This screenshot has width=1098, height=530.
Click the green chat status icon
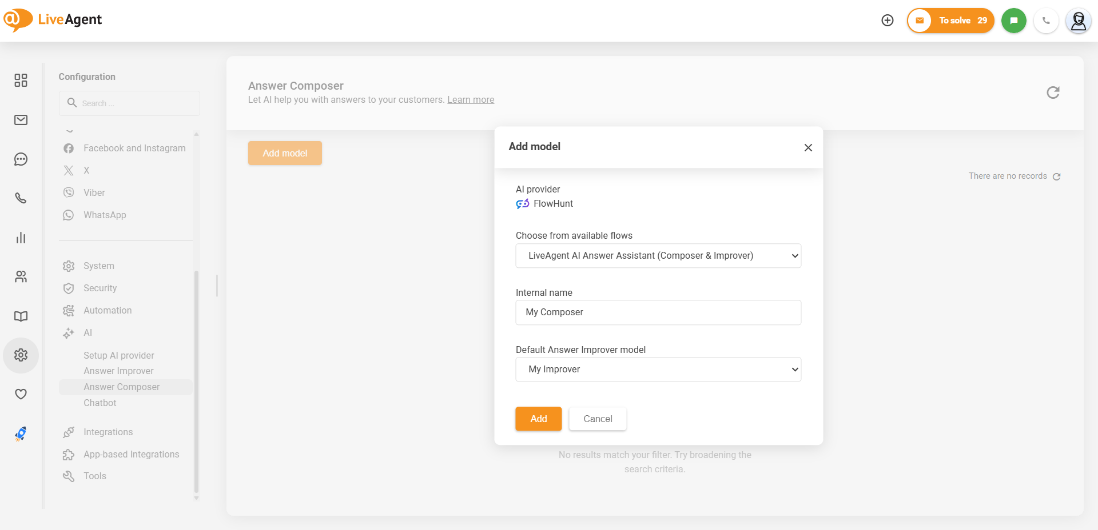pyautogui.click(x=1013, y=21)
